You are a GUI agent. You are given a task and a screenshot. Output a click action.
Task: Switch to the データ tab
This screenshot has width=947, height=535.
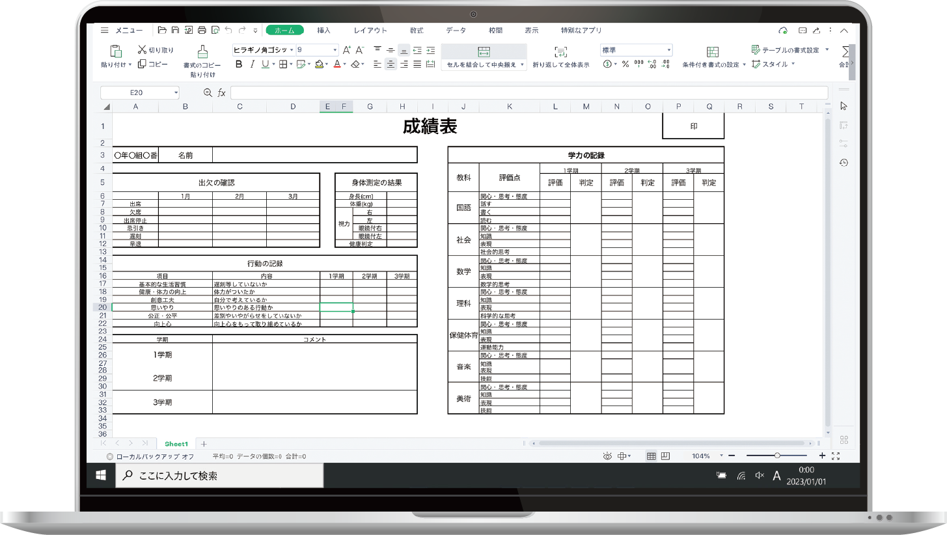click(x=456, y=31)
